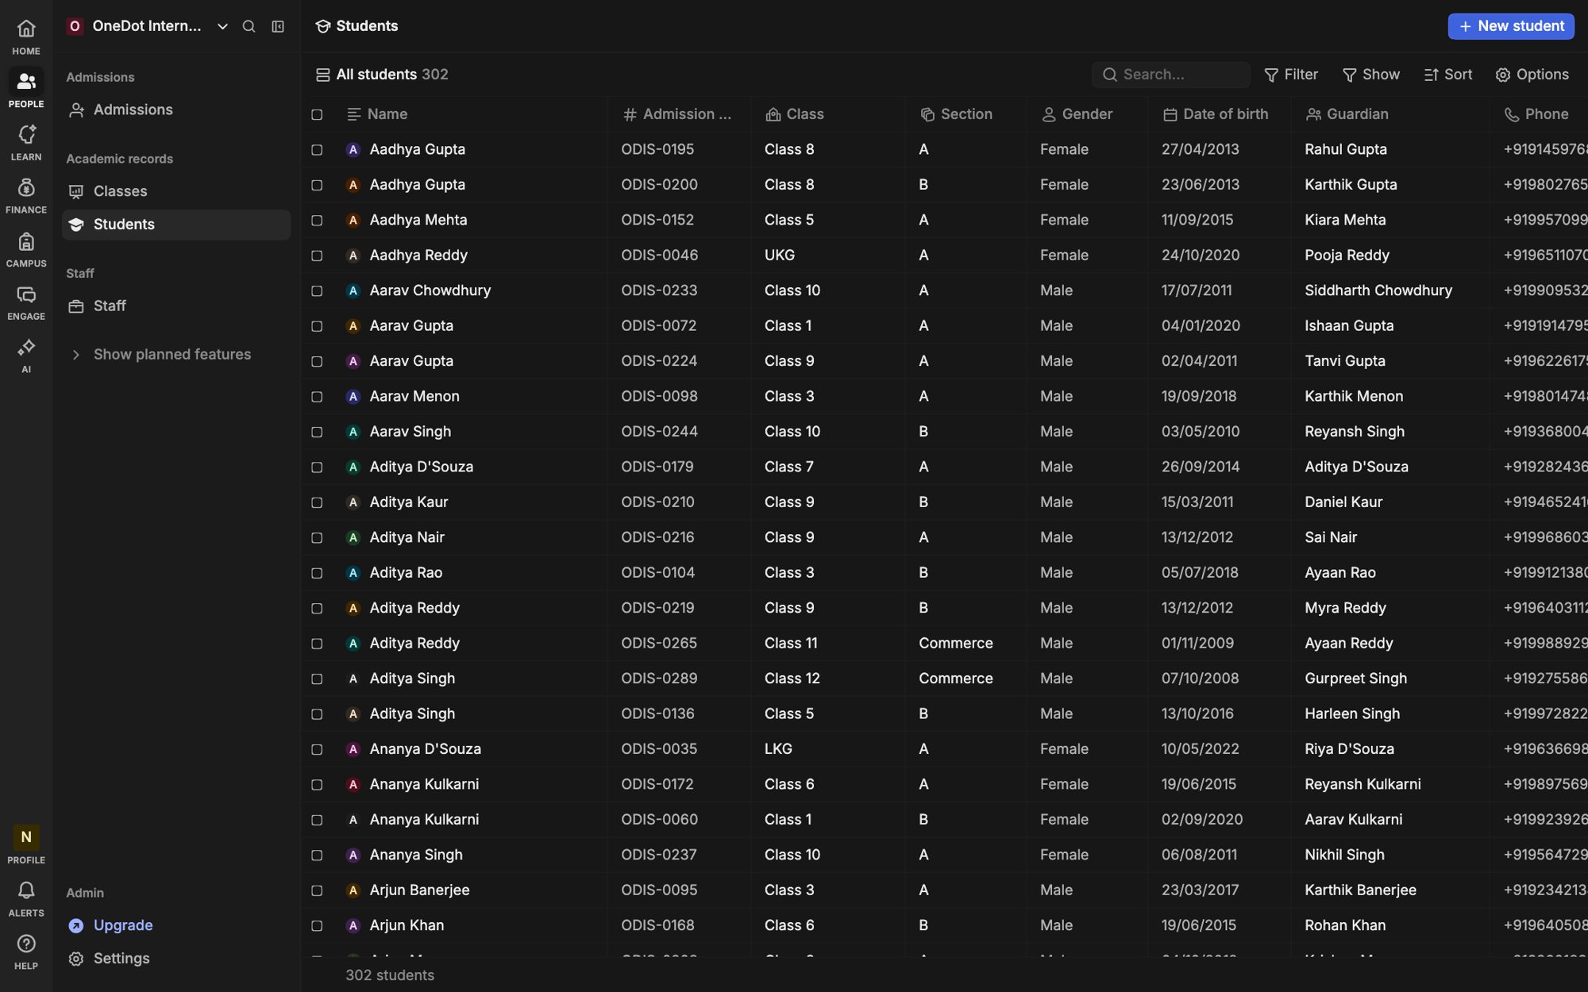1588x992 pixels.
Task: Open the Class column header menu
Action: (x=795, y=114)
